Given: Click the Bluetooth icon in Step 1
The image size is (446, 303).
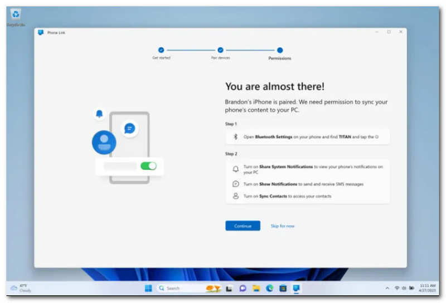Looking at the screenshot, I should pos(235,136).
